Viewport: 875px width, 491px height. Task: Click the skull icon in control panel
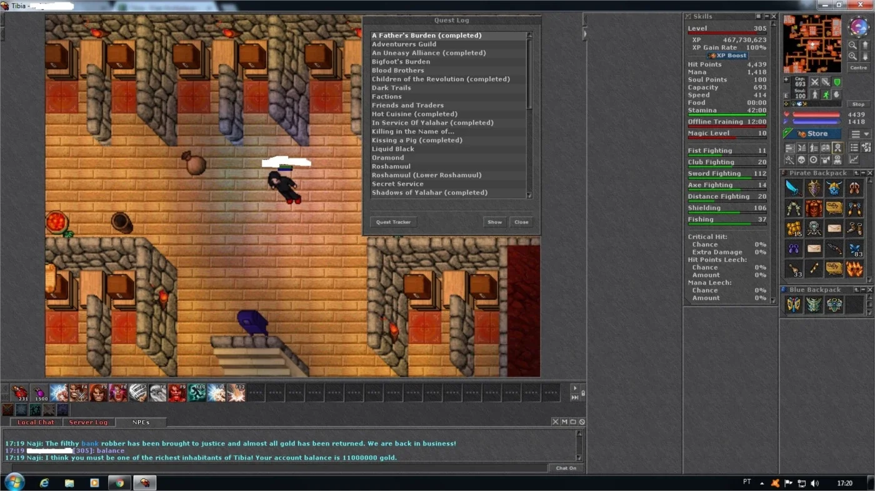coord(802,160)
